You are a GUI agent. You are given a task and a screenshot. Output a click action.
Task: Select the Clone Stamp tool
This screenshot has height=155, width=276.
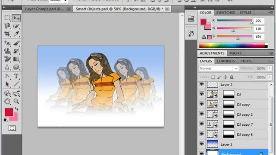(7, 51)
